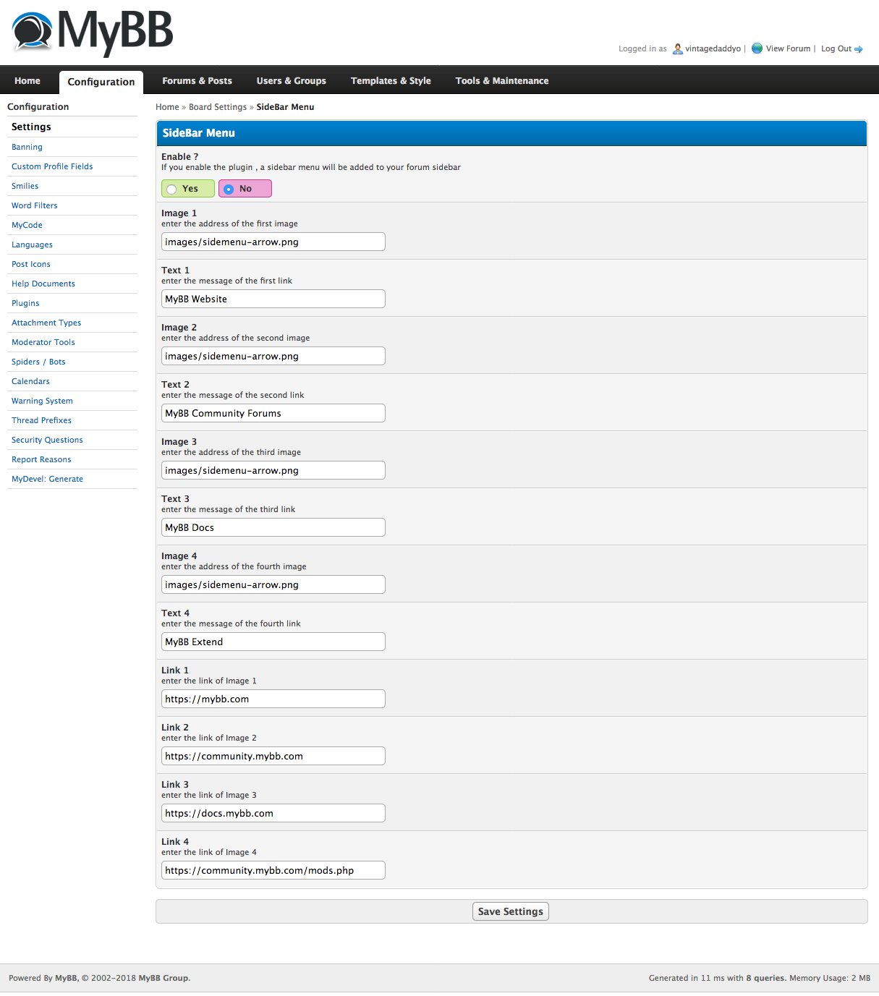Screen dimensions: 879x996
Task: Select the No radio button for Enable
Action: tap(229, 189)
